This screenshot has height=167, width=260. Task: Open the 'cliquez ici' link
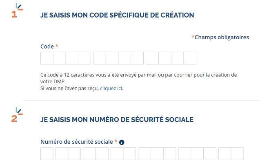tap(111, 88)
